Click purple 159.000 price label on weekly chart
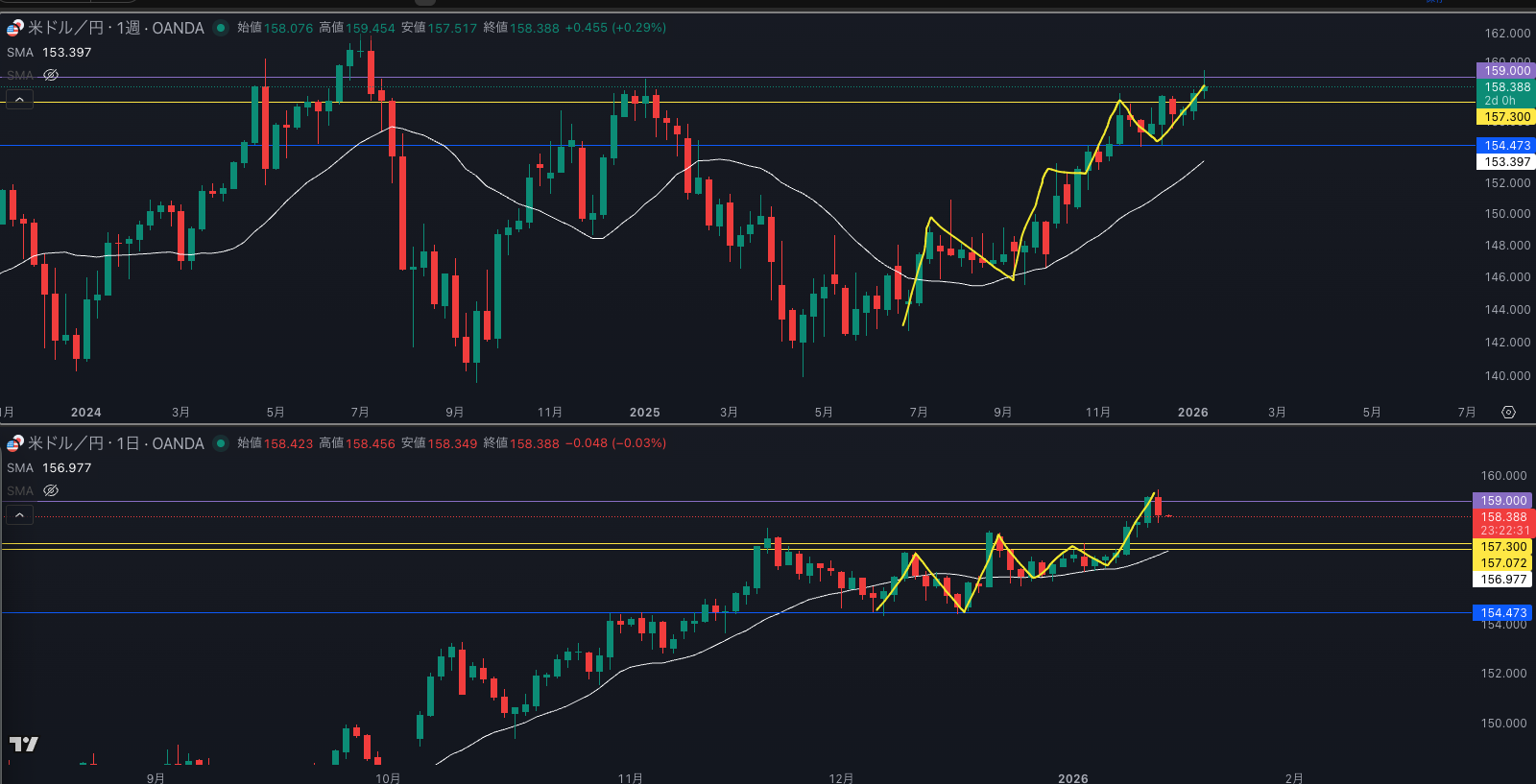This screenshot has height=784, width=1536. click(x=1505, y=71)
